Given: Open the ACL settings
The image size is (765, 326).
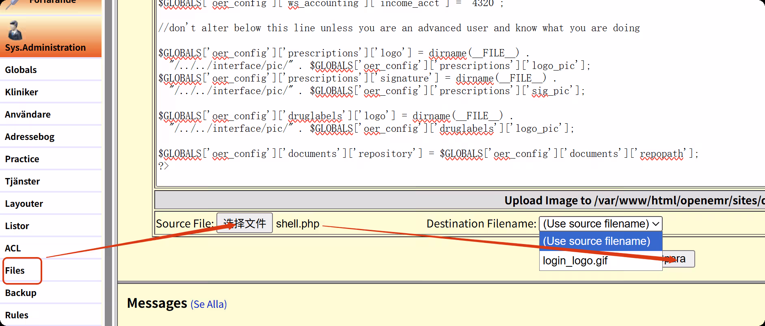Looking at the screenshot, I should (13, 248).
